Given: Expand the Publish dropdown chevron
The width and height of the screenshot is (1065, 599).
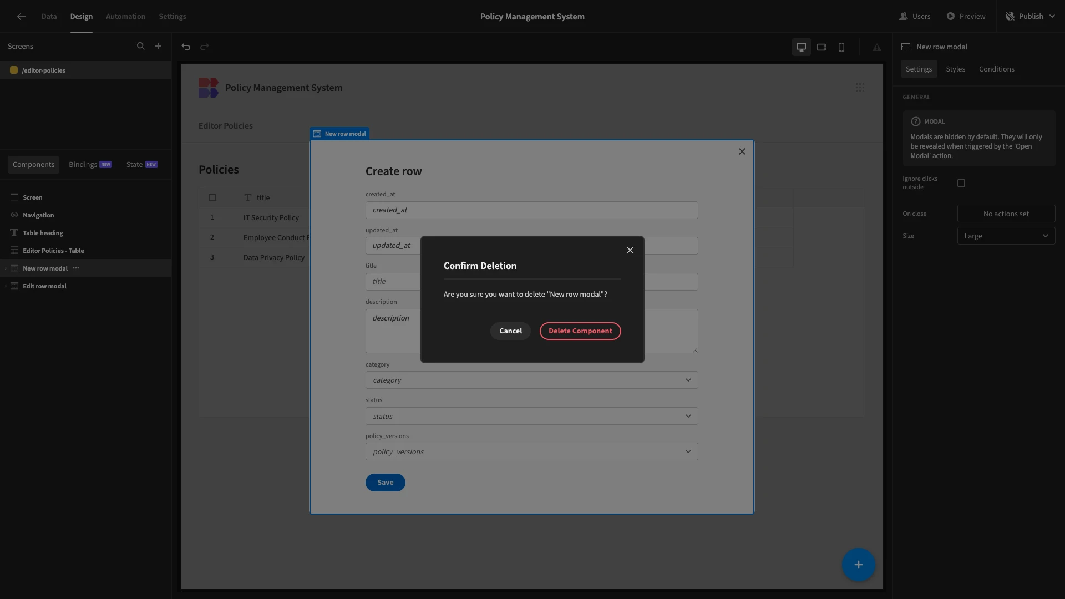Looking at the screenshot, I should [x=1052, y=17].
